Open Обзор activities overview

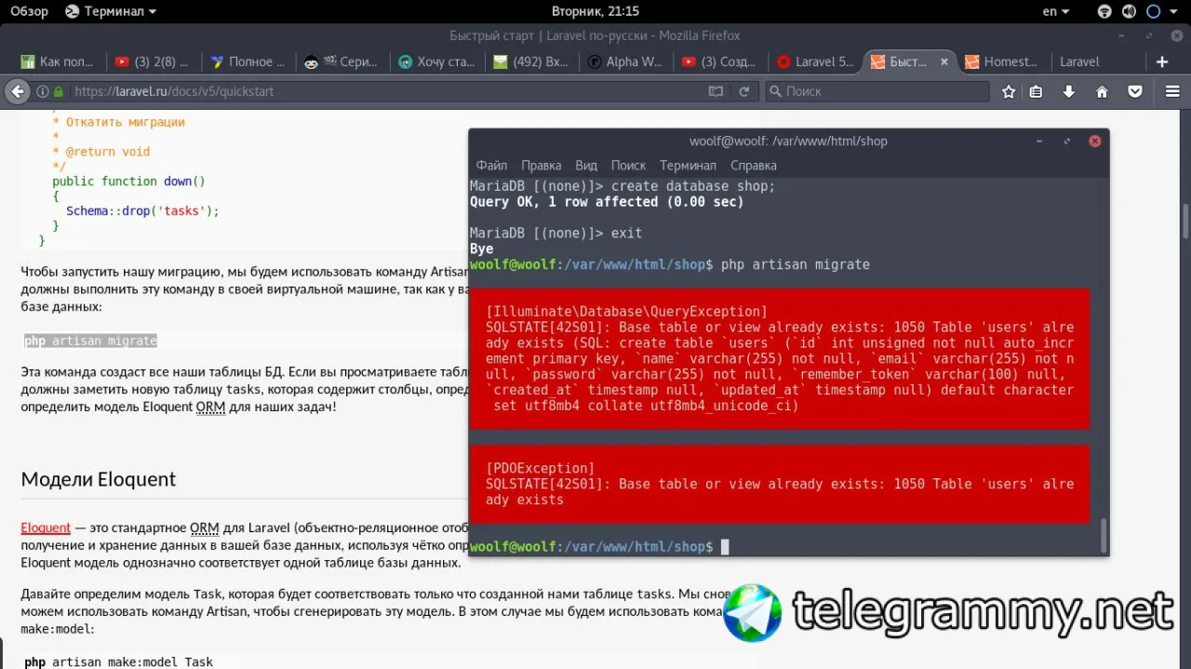29,11
